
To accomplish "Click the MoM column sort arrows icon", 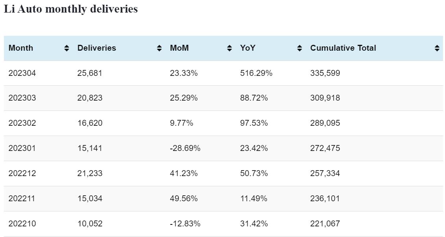I will [x=229, y=48].
